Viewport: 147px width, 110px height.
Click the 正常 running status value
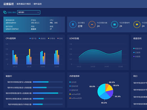tap(80, 26)
